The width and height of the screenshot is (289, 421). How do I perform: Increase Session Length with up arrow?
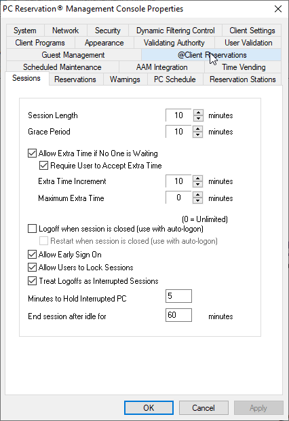point(198,113)
